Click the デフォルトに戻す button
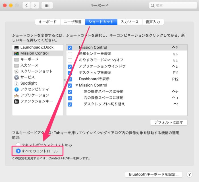Image resolution: width=199 pixels, height=182 pixels. (169, 122)
